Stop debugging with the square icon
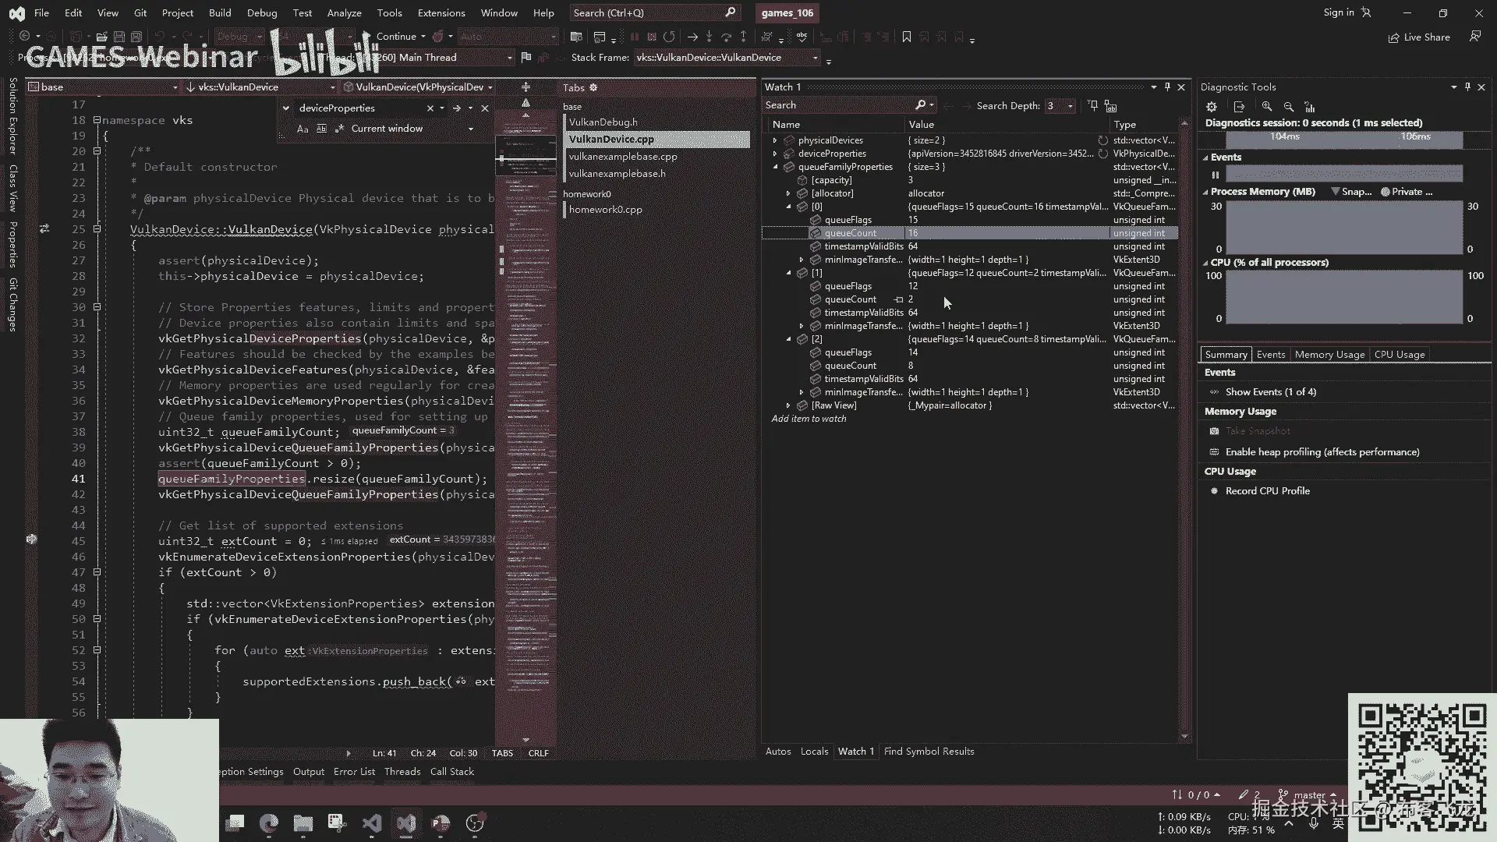 (652, 37)
